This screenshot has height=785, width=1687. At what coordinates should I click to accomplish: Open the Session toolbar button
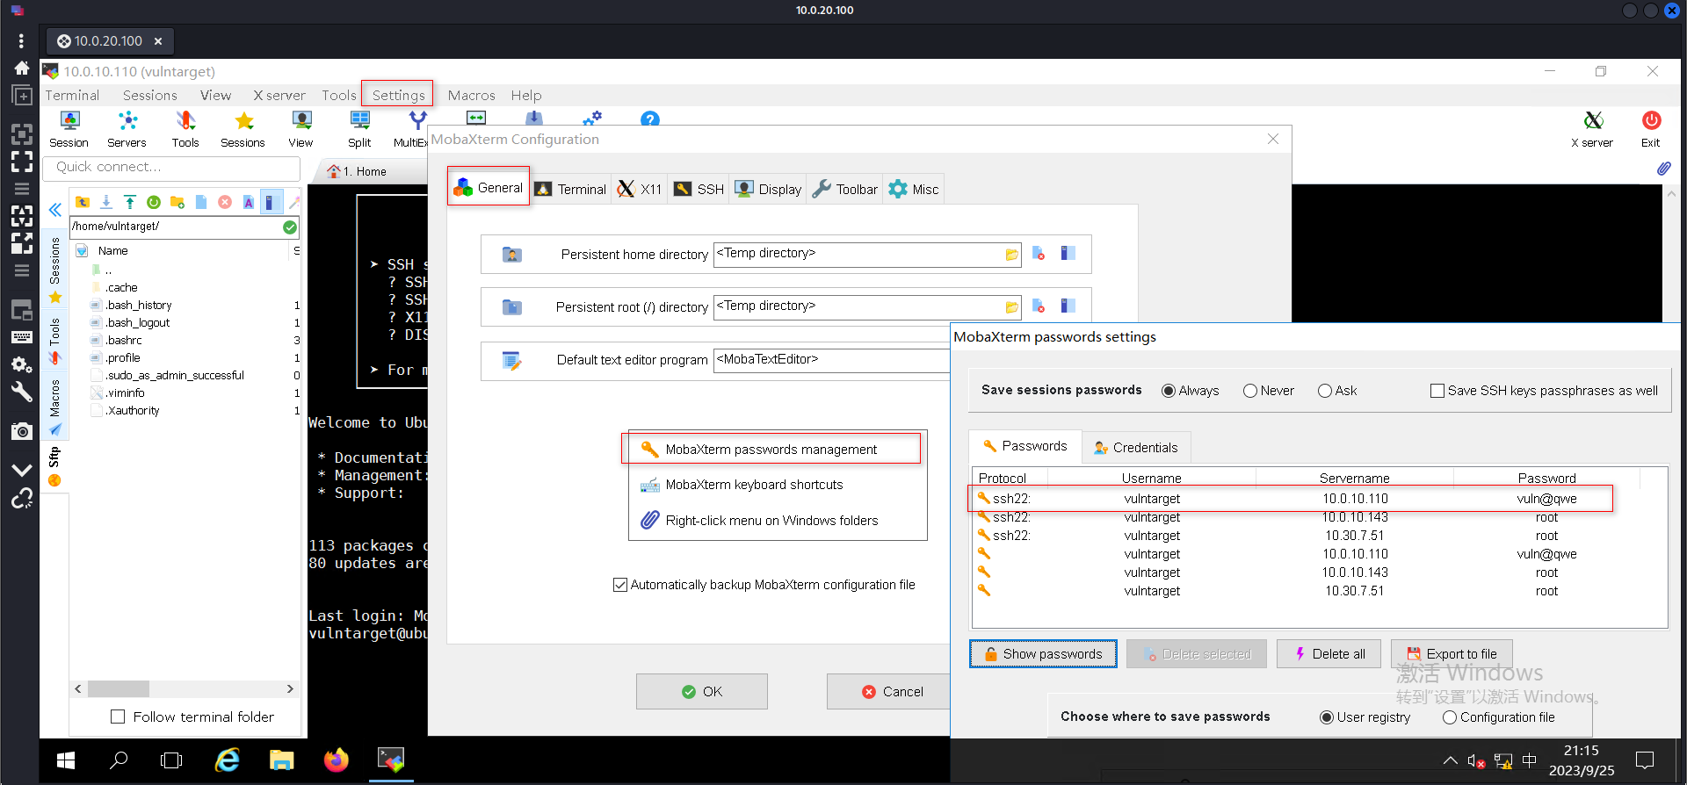coord(69,129)
